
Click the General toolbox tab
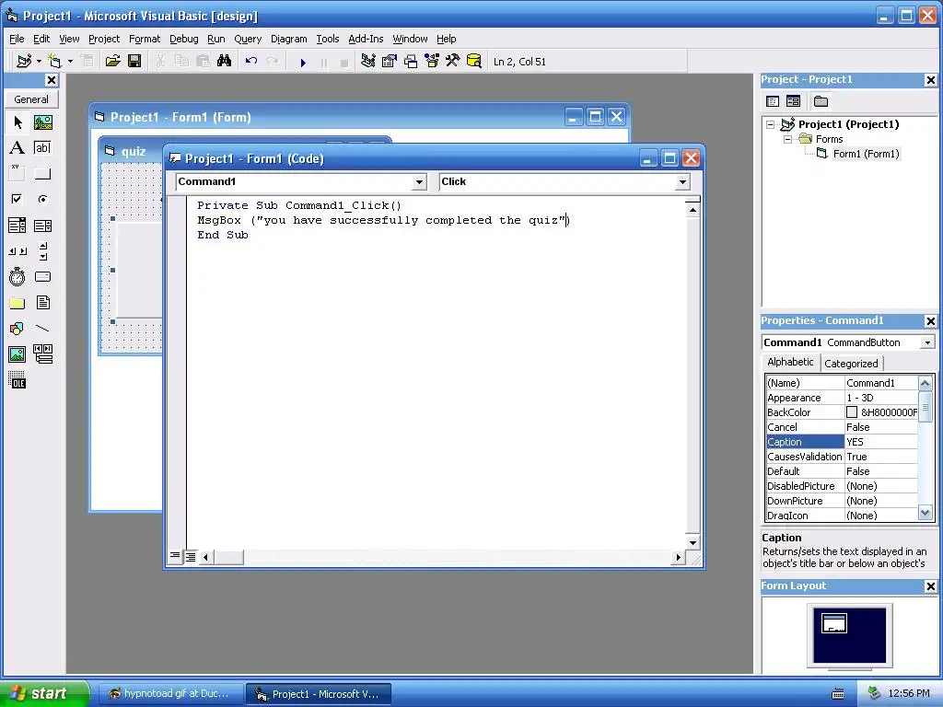point(31,99)
